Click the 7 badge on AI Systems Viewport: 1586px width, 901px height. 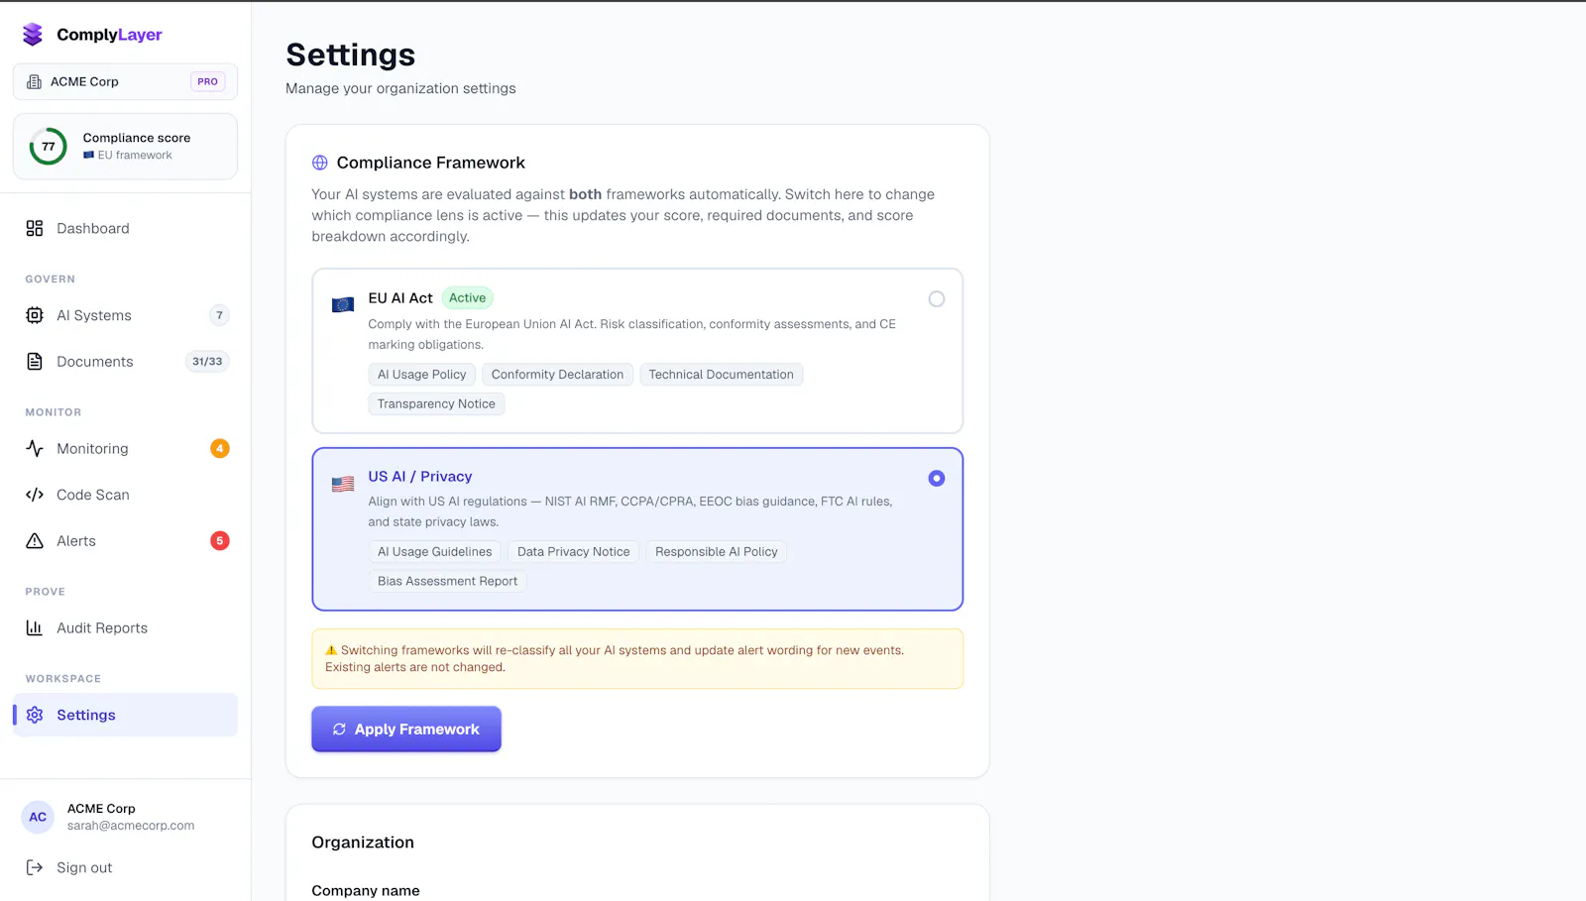click(220, 315)
